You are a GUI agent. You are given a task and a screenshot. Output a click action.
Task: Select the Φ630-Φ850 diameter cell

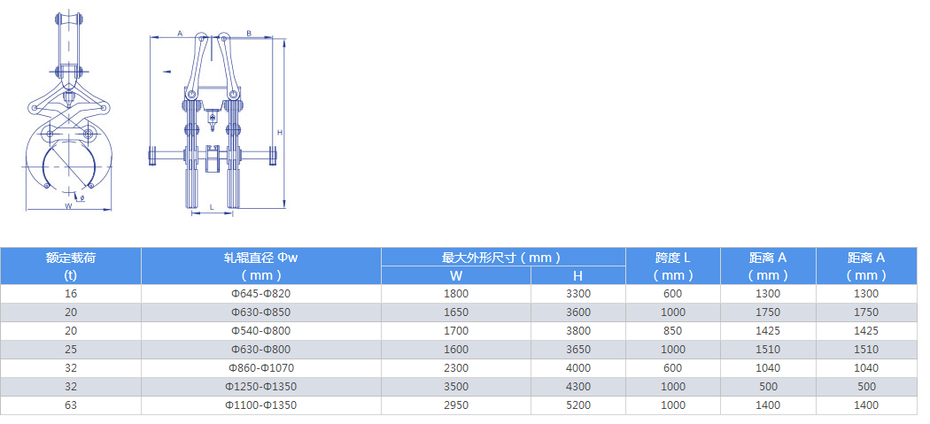260,312
